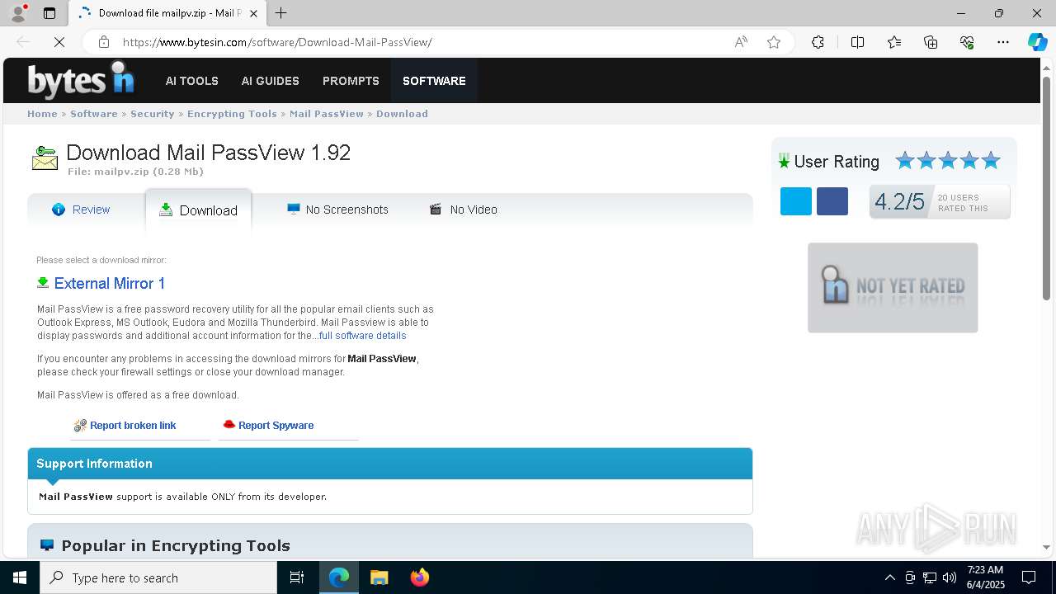Image resolution: width=1056 pixels, height=594 pixels.
Task: Click green download arrow beside External Mirror
Action: pos(43,283)
